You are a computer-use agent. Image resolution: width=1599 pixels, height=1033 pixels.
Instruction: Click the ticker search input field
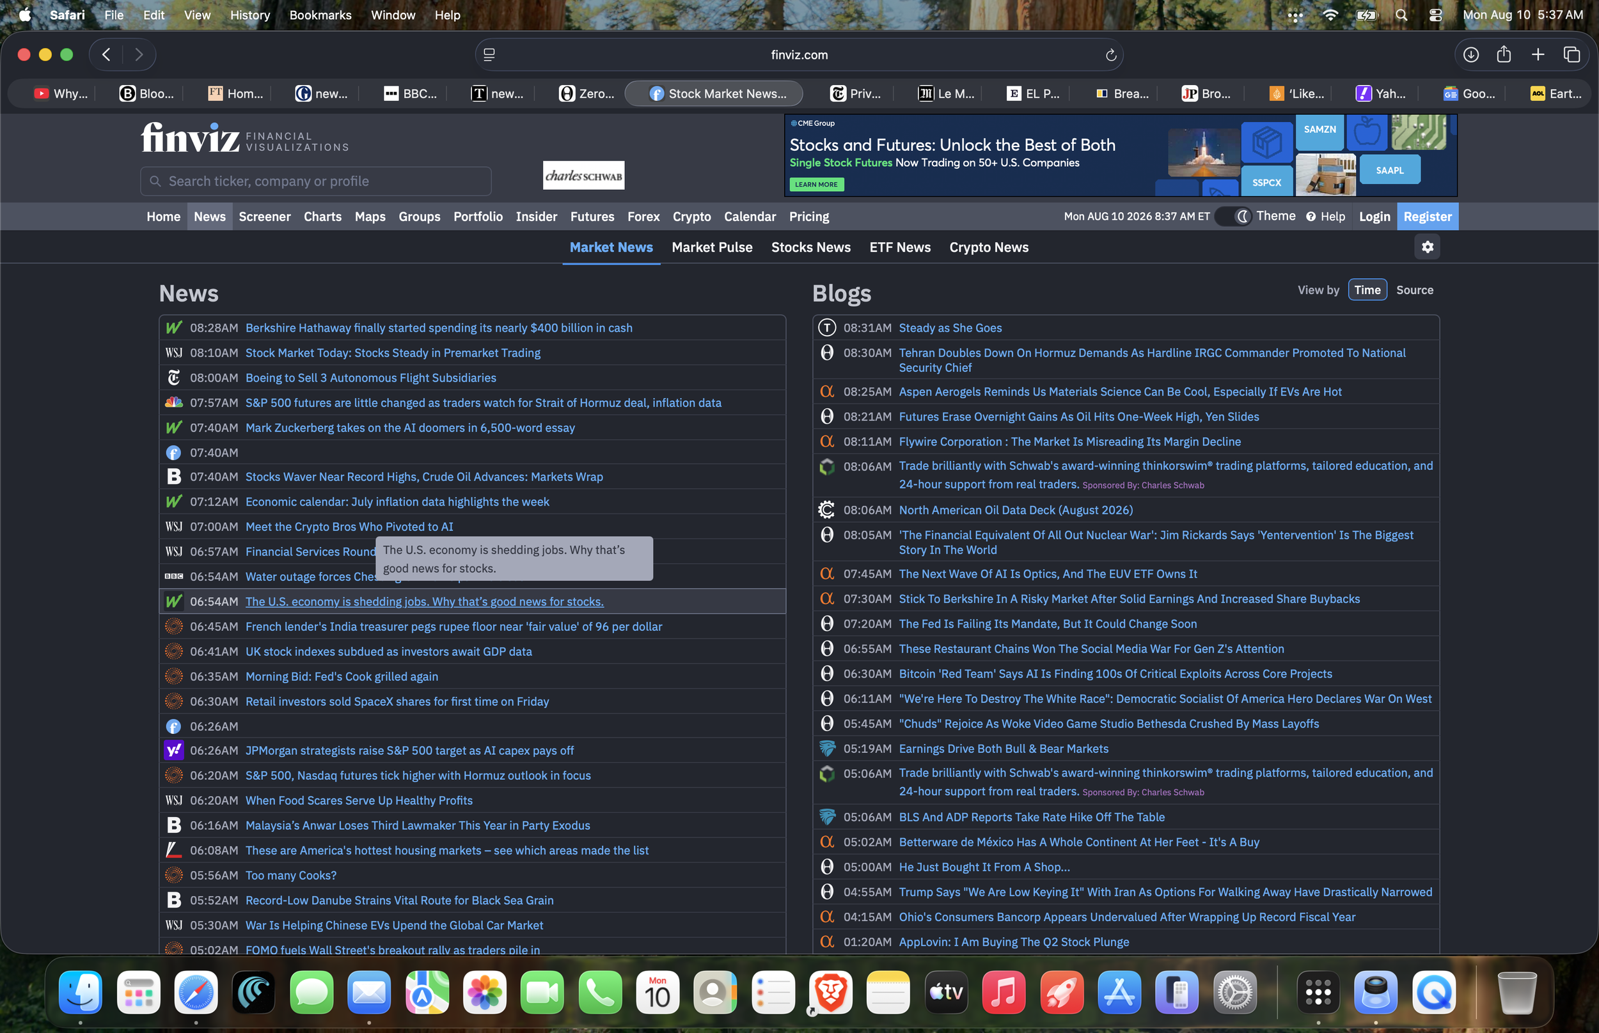315,181
